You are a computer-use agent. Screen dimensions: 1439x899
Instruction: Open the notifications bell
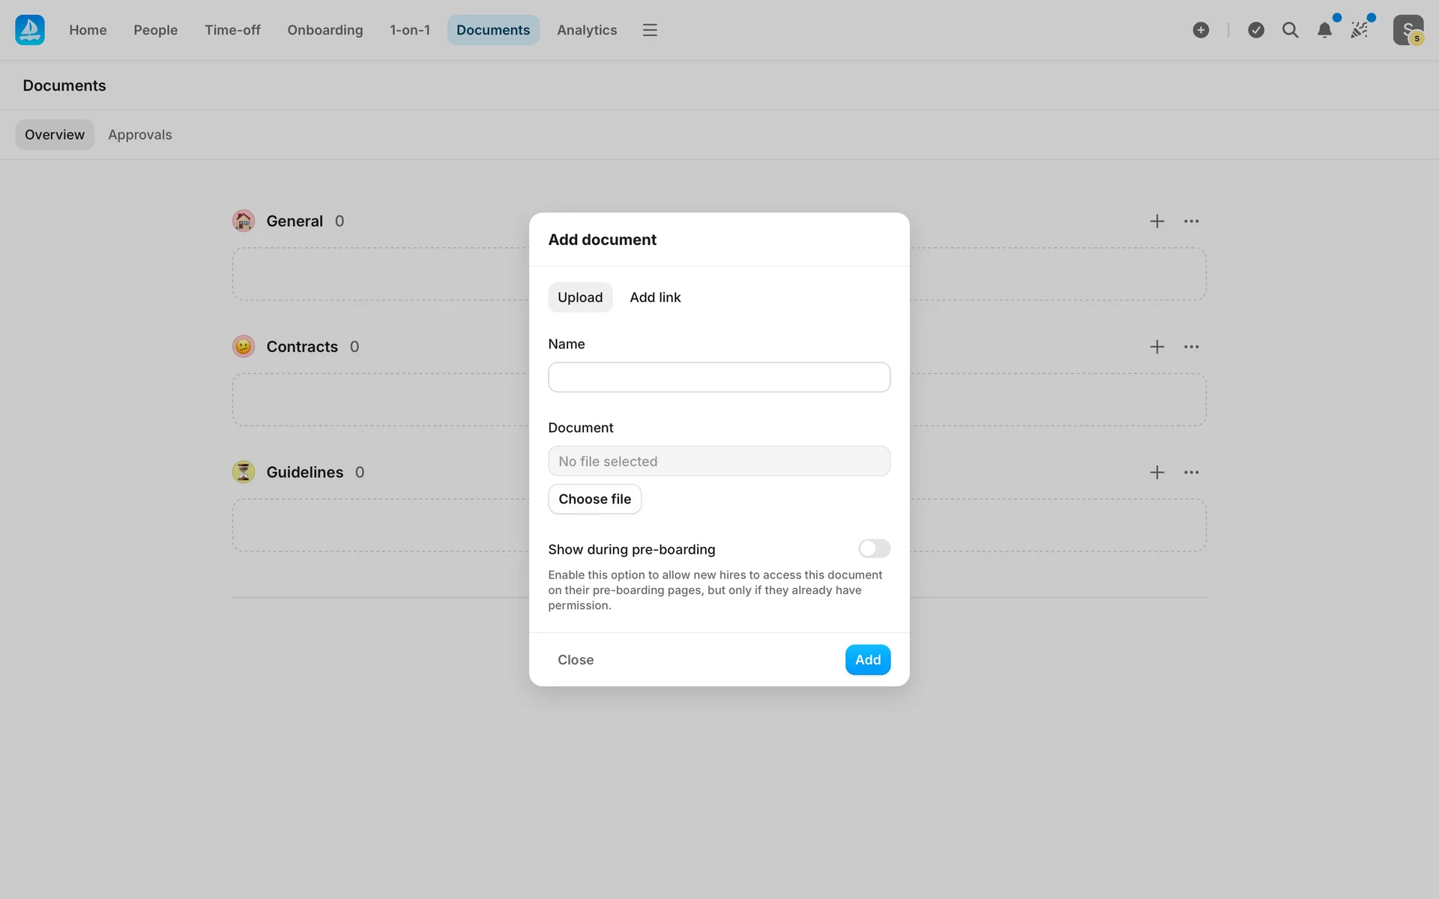click(x=1324, y=30)
